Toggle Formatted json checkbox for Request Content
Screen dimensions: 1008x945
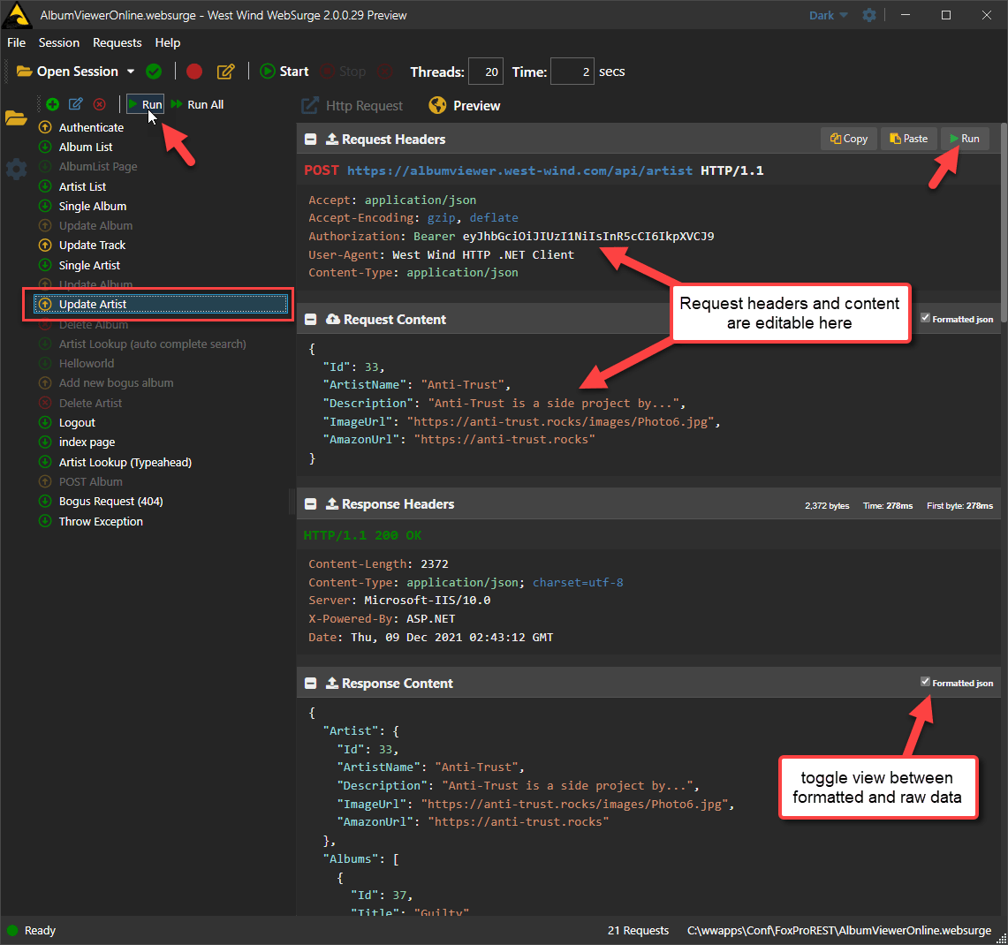click(925, 318)
